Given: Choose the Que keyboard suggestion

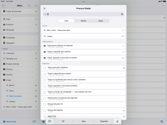Looking at the screenshot, I should click(83, 121).
